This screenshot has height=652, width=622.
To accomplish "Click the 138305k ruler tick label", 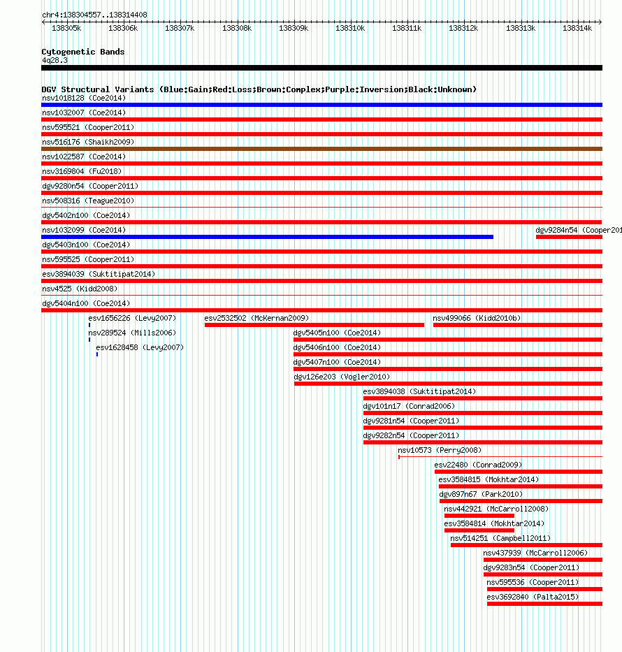I will pyautogui.click(x=66, y=28).
